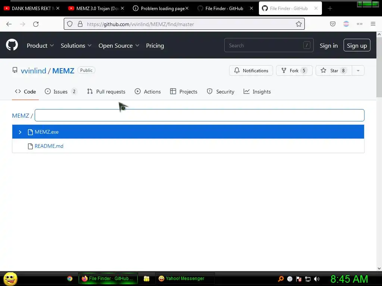Click the README.md file icon

click(x=30, y=146)
